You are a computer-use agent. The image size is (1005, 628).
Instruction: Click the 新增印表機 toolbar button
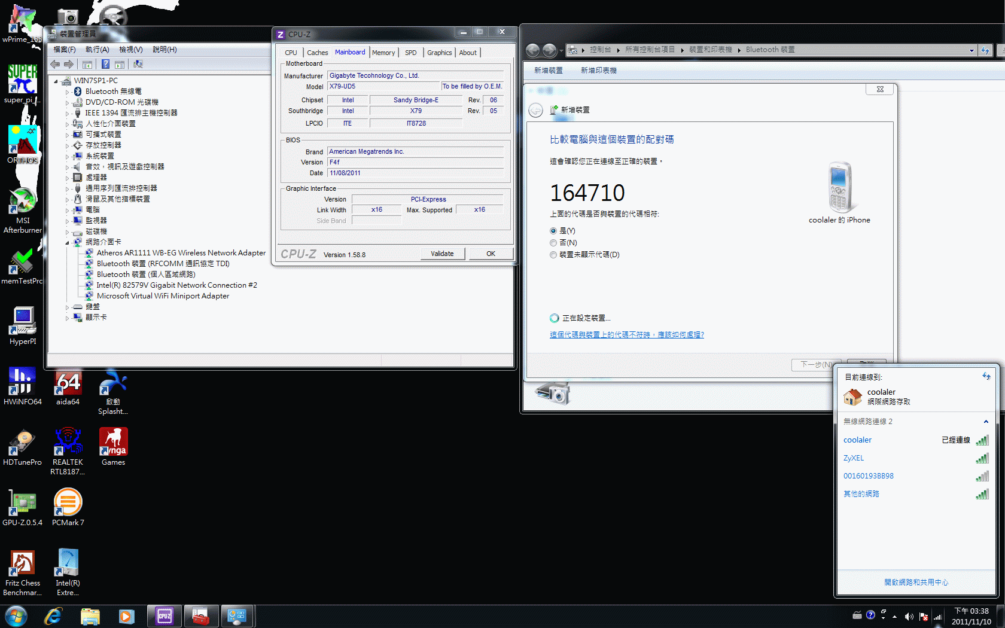click(598, 71)
